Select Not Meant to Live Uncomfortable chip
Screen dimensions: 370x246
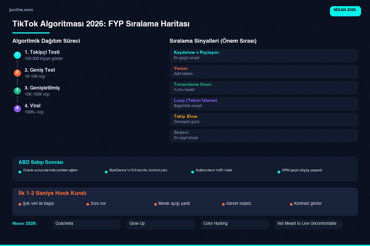308,224
